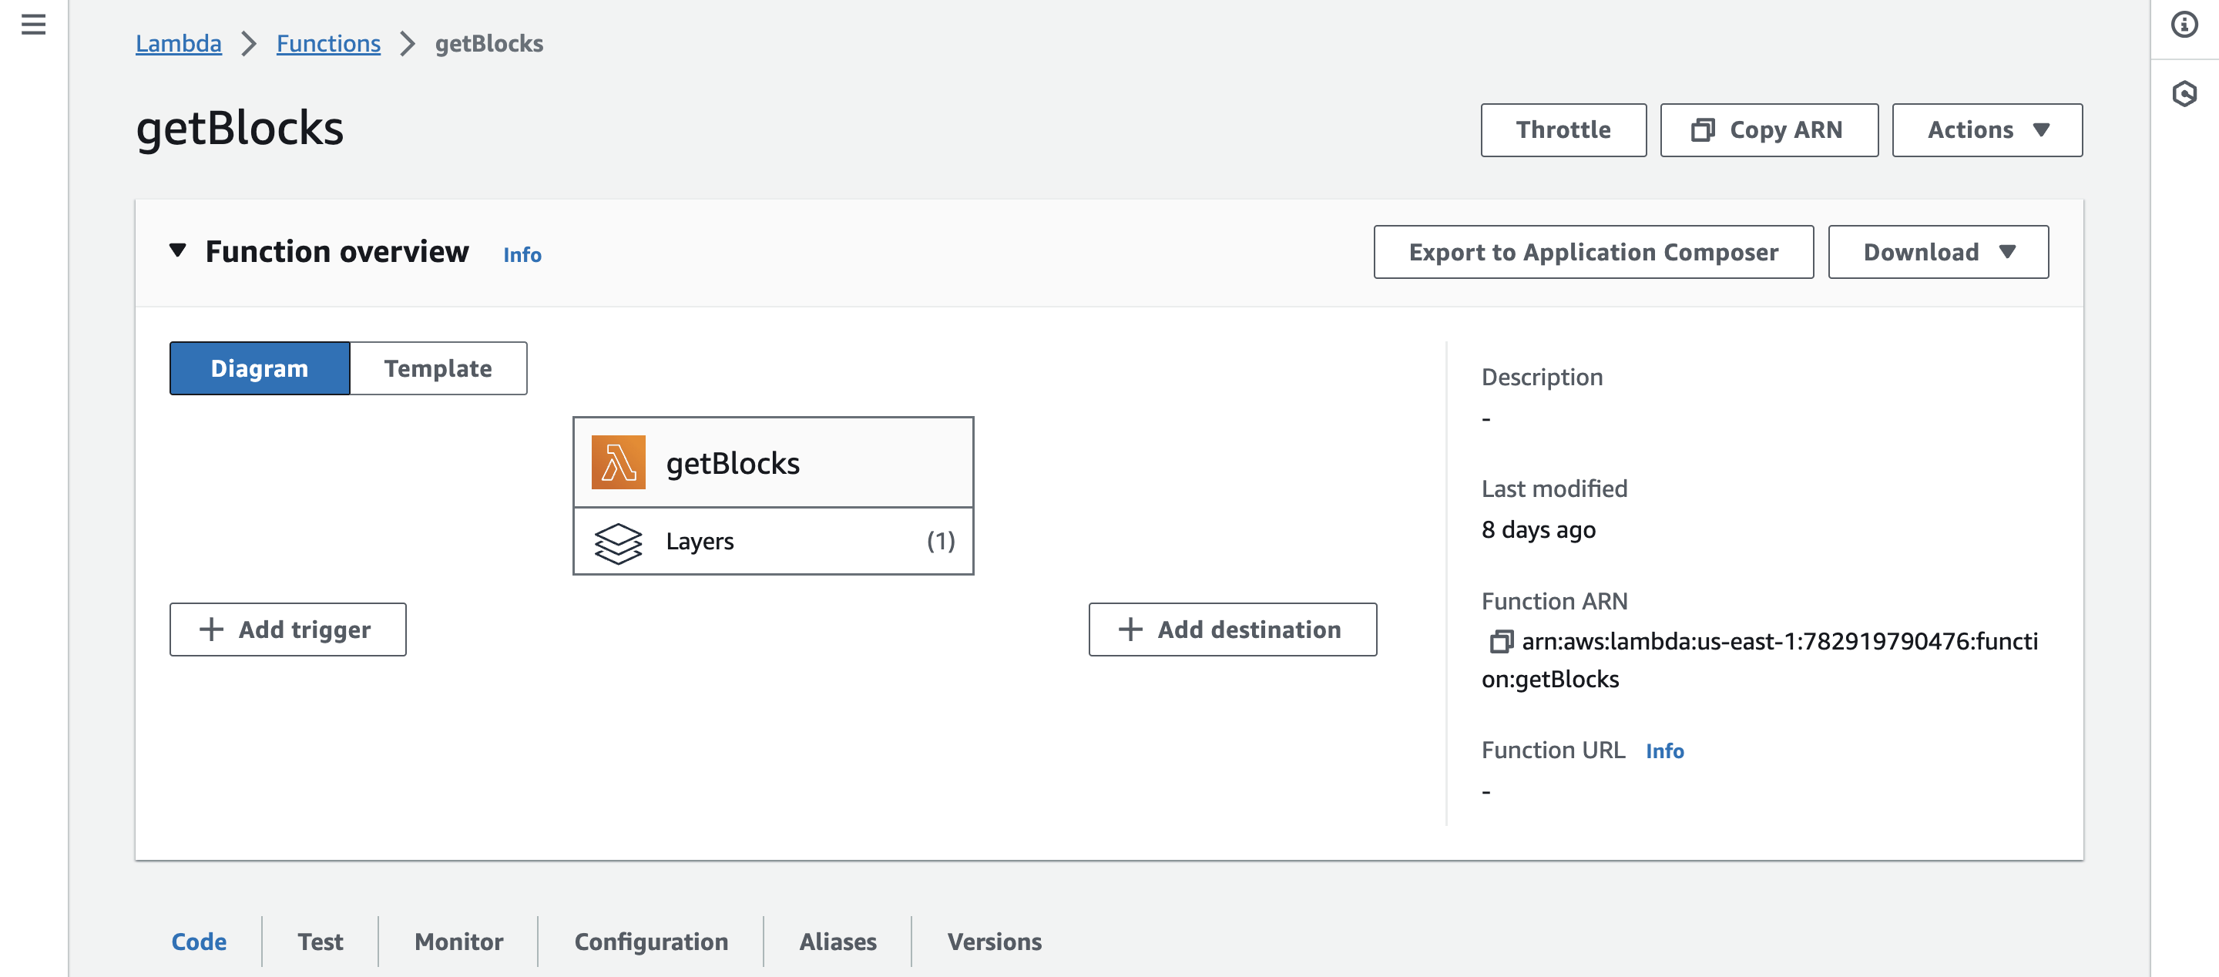The width and height of the screenshot is (2219, 977).
Task: Copy Function ARN using copy icon
Action: pos(1501,642)
